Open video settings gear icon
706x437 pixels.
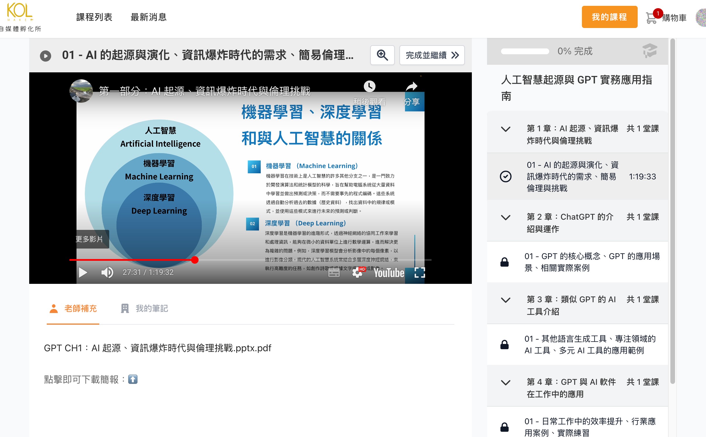357,273
